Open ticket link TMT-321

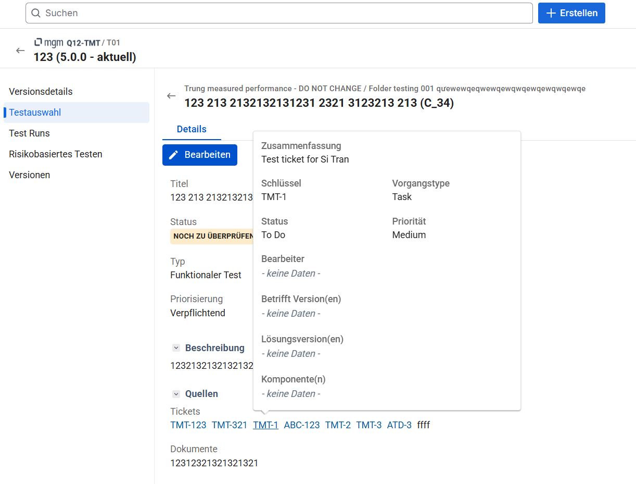229,425
